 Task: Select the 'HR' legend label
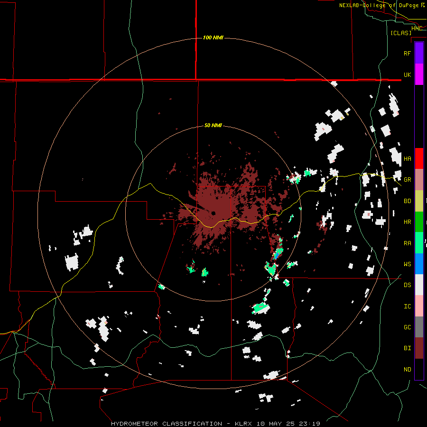coord(408,222)
